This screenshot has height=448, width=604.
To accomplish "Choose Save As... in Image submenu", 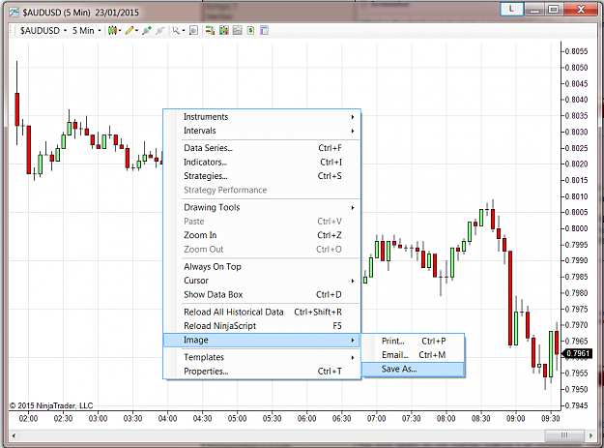I will click(x=413, y=370).
